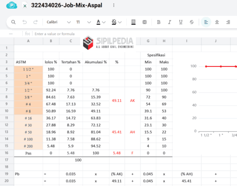Select the red 45.41 AH percentage cell
237x186 pixels.
[117, 132]
